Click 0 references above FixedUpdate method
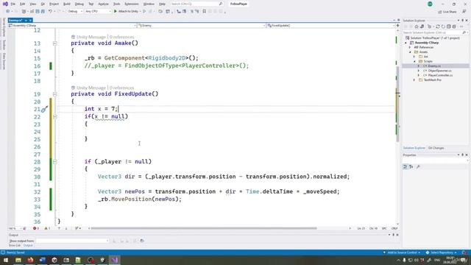 (x=121, y=88)
